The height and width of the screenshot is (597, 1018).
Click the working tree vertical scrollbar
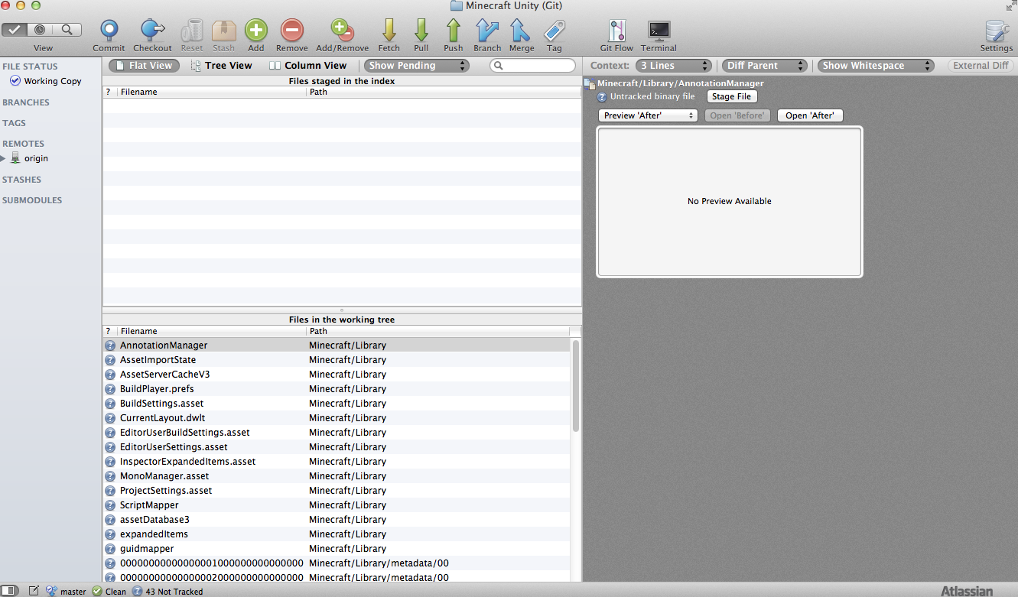click(x=576, y=386)
